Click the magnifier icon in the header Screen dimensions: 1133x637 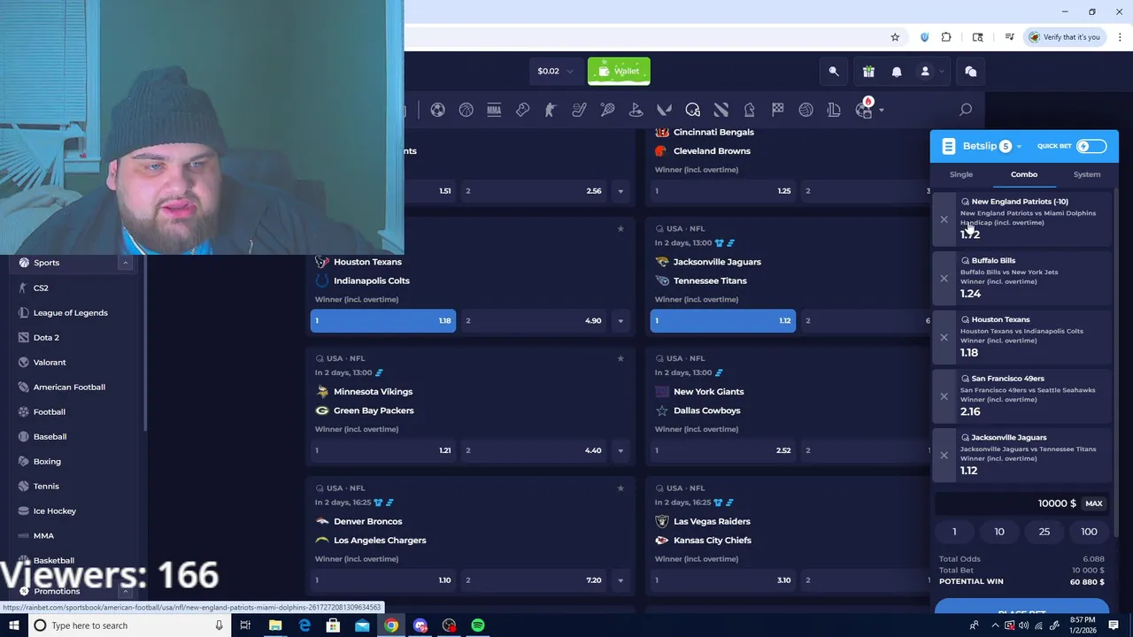834,72
